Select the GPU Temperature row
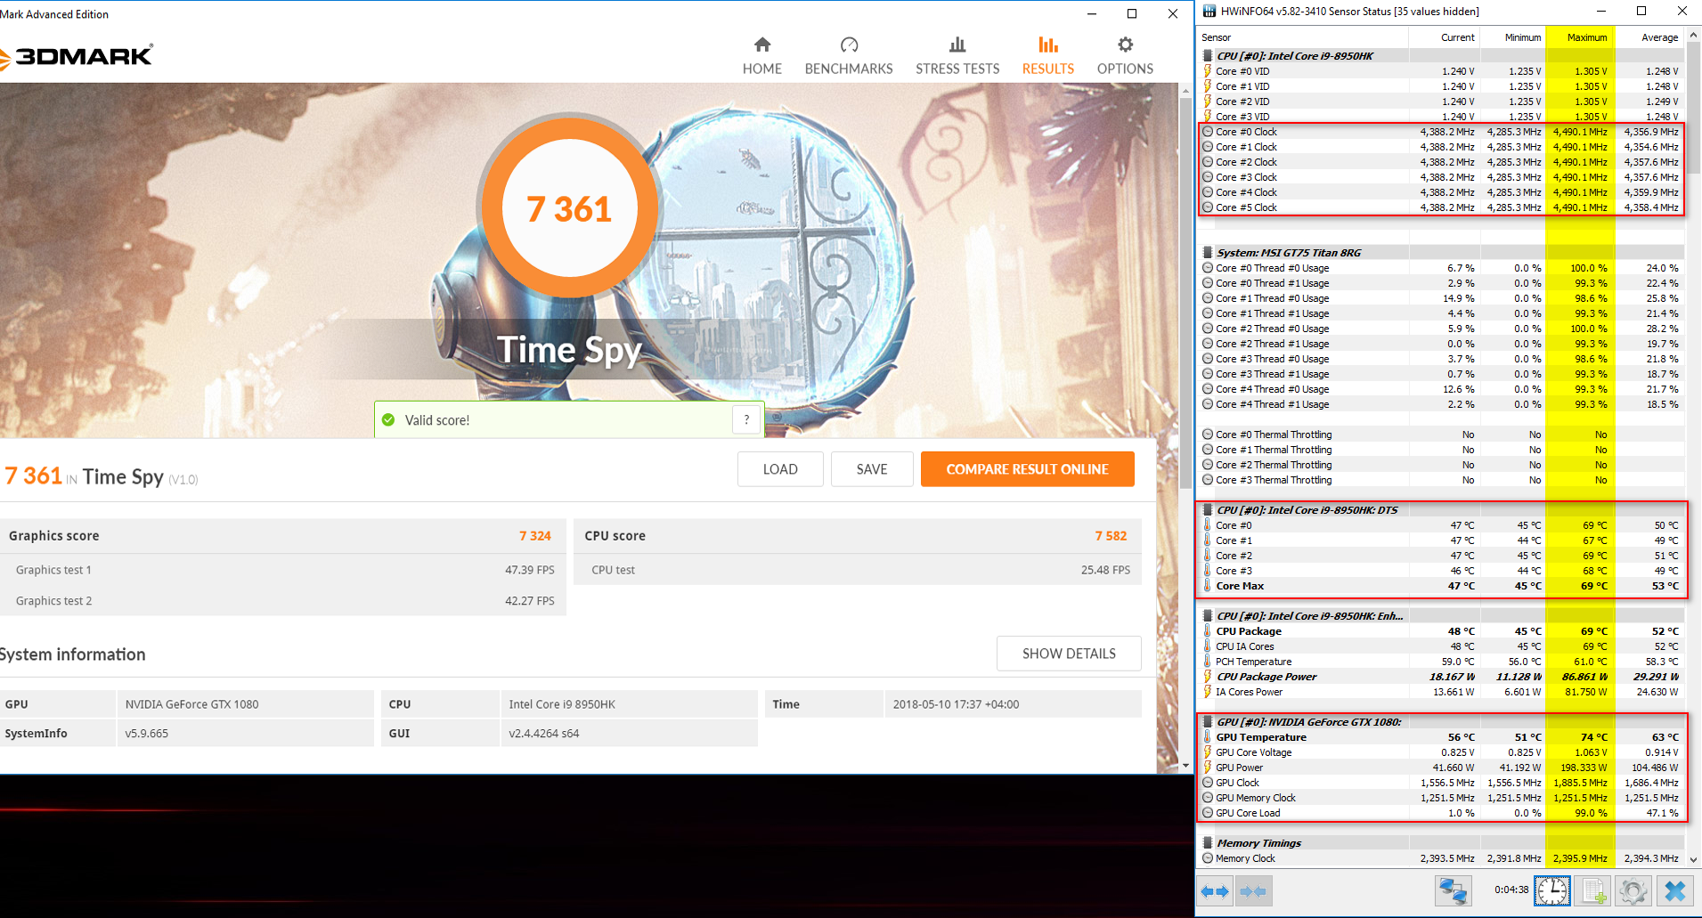 [1441, 737]
